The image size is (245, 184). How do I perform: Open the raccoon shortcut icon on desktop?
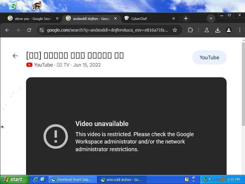[37, 6]
